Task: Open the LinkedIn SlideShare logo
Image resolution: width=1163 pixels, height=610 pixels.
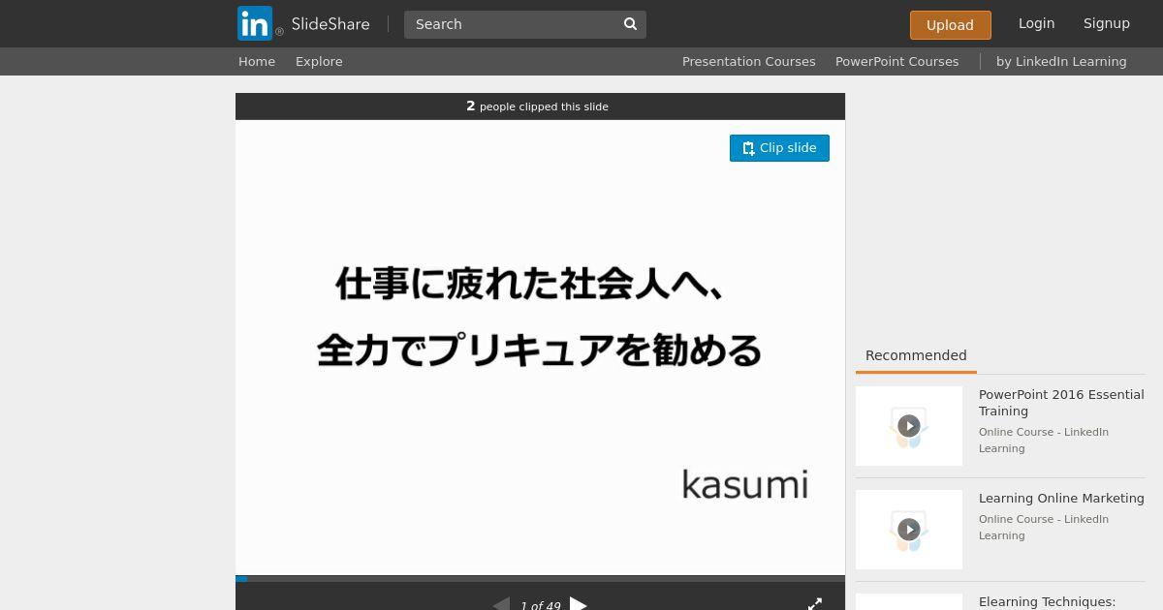Action: pos(303,23)
